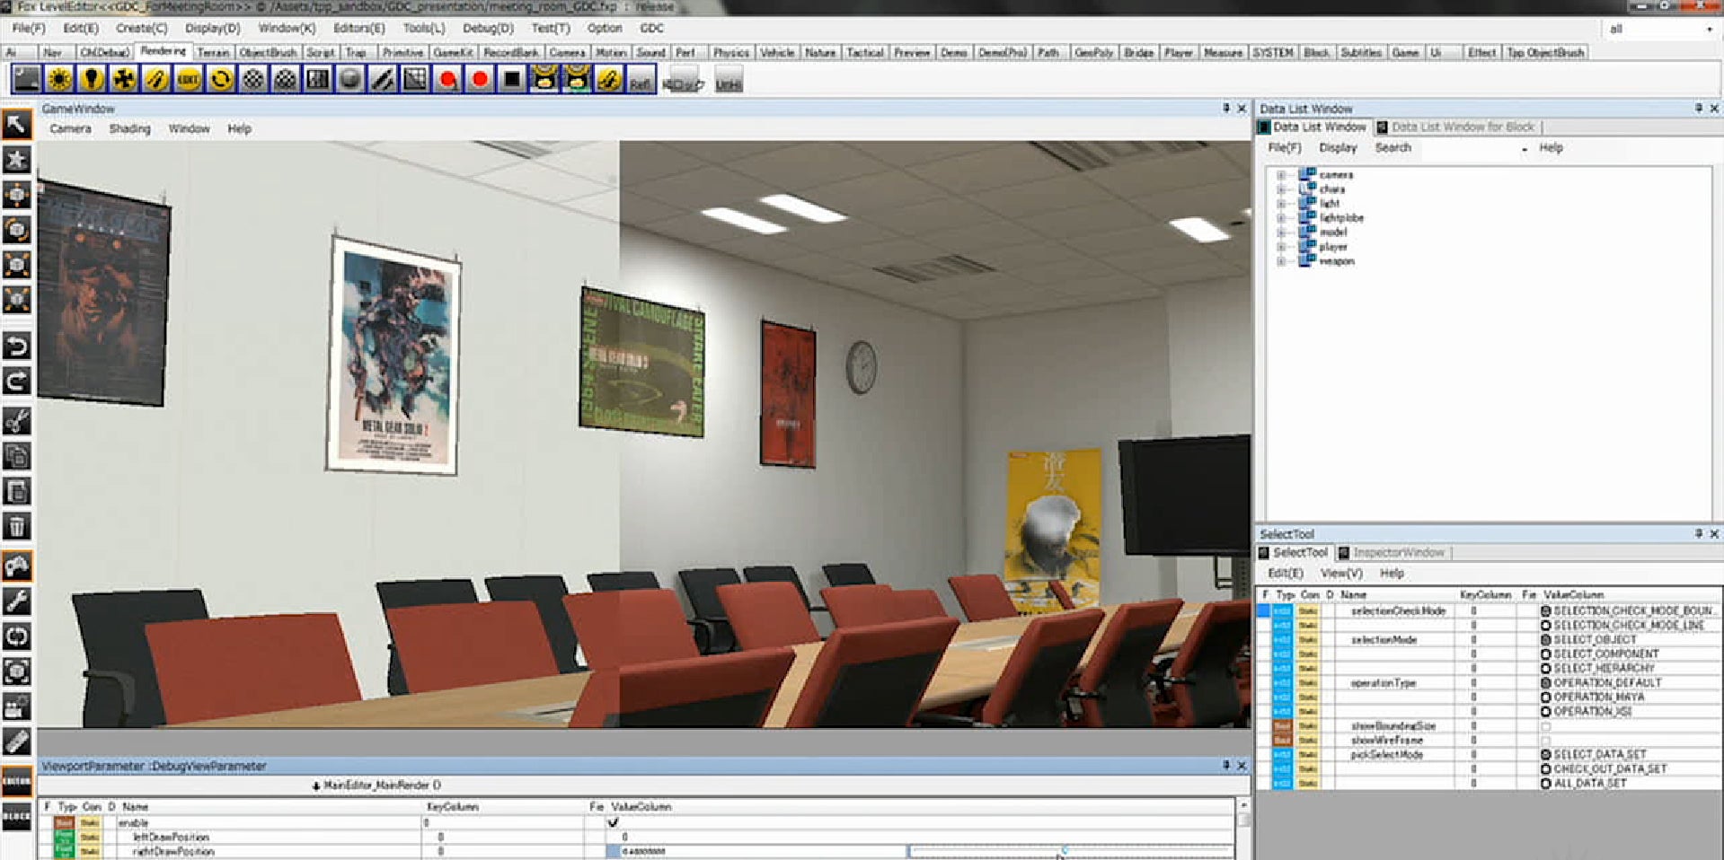Click the sun light icon in Rendering toolbar
Image resolution: width=1724 pixels, height=860 pixels.
59,80
